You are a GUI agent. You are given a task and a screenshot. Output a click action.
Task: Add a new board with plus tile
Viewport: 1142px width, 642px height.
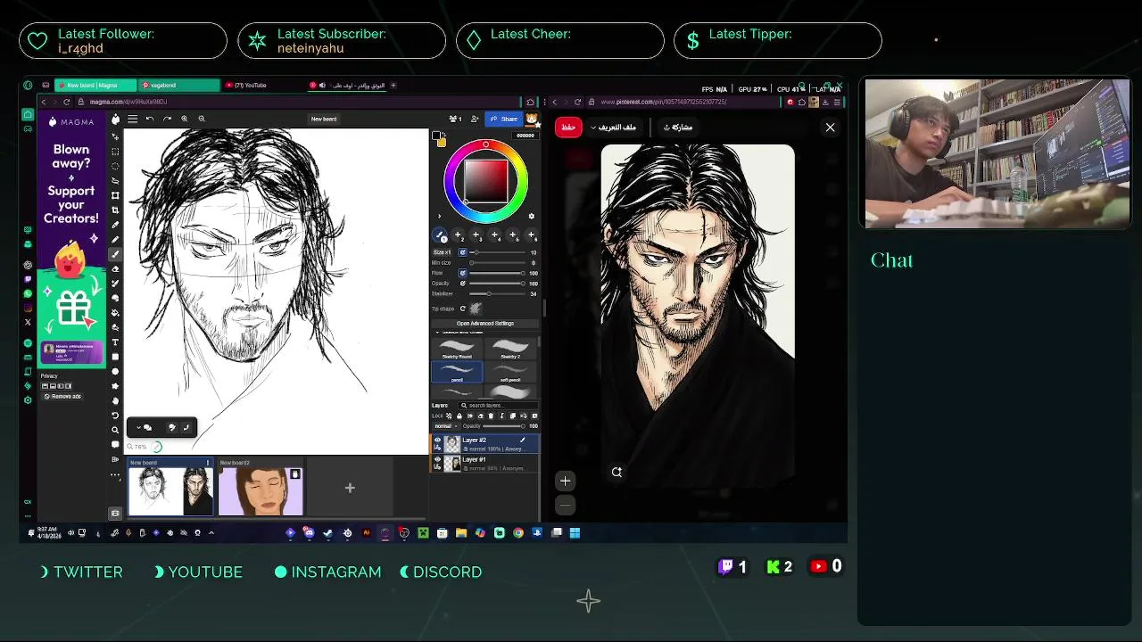350,488
